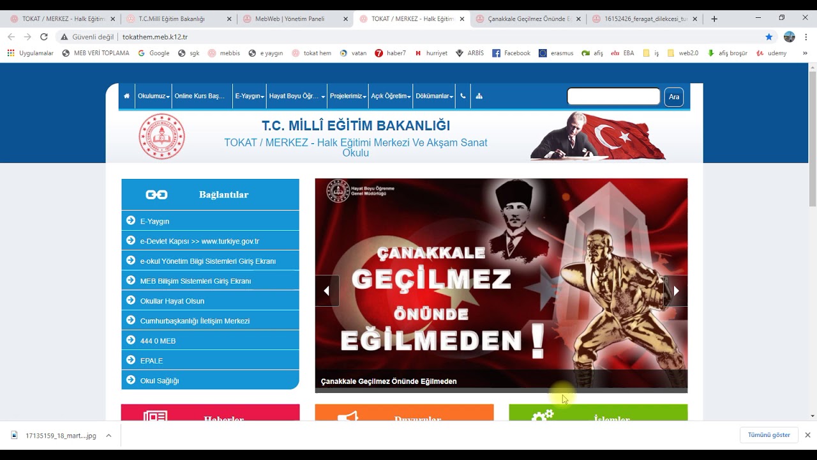Reload the page with the refresh icon
This screenshot has width=817, height=460.
coord(44,37)
